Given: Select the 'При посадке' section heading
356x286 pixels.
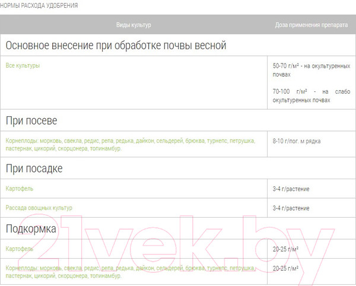Looking at the screenshot, I should [34, 169].
